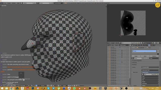Toggle visibility eye for Cylinder.024
Screen dimensions: 161x90
[x=127, y=52]
